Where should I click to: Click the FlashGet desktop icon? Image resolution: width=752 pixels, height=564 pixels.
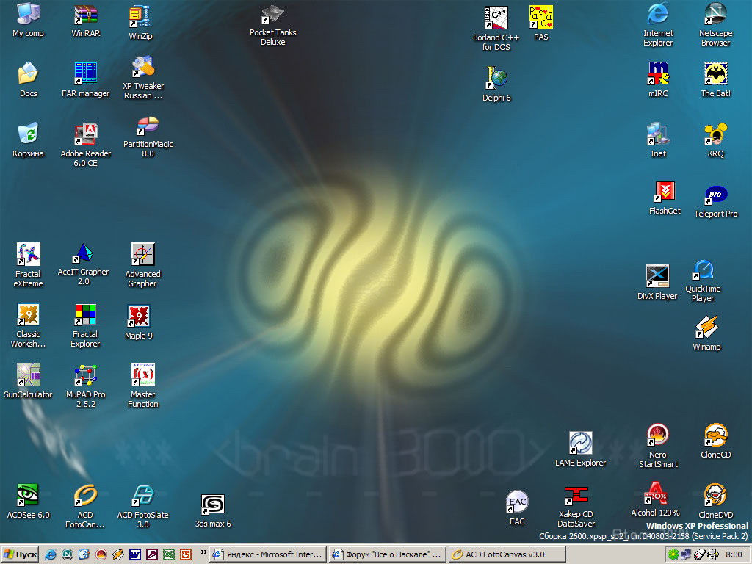click(665, 192)
